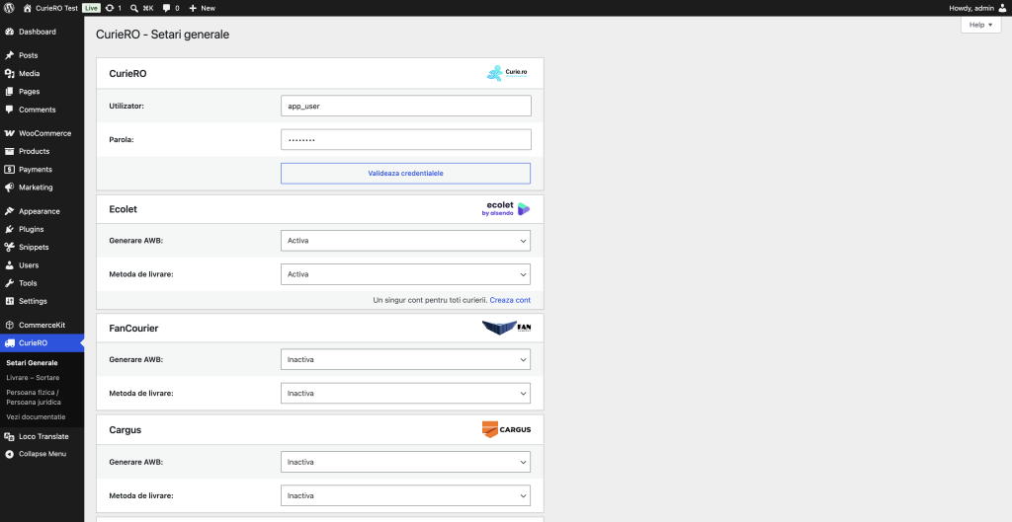This screenshot has height=522, width=1012.
Task: Click the CurieRO truck icon
Action: tap(9, 343)
